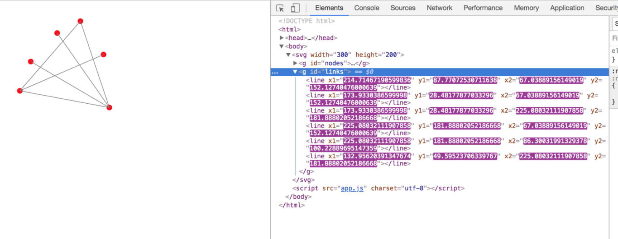The image size is (618, 239).
Task: Click the three-dots menu beside selected row
Action: point(274,72)
